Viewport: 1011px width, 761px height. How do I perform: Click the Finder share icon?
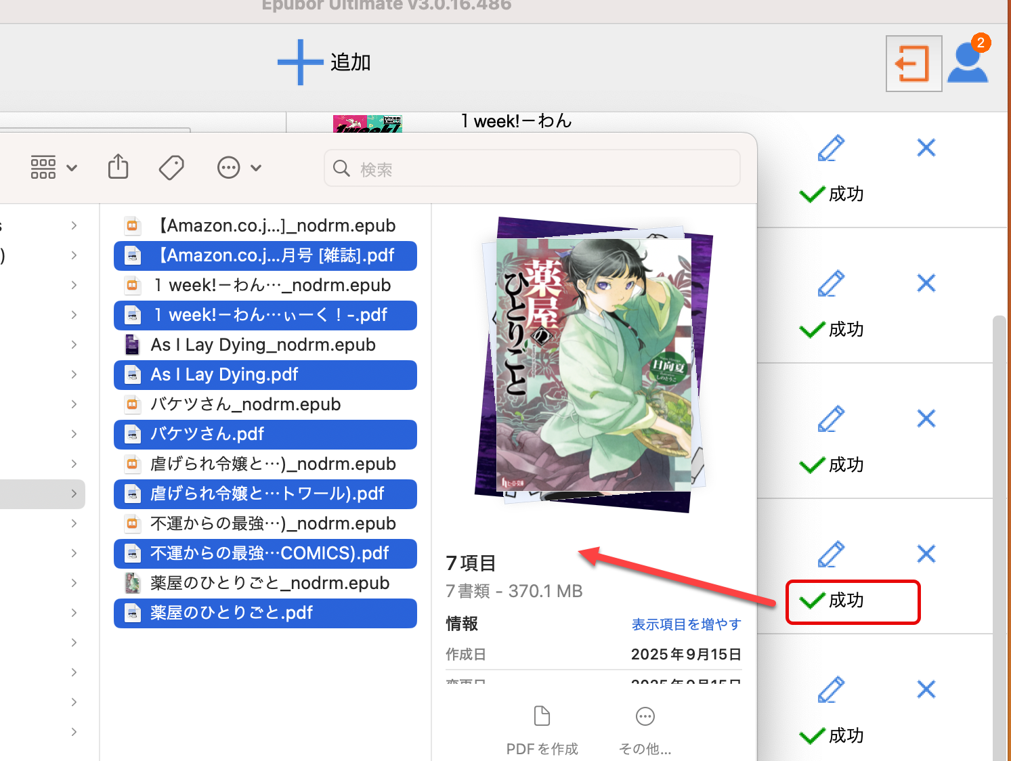pos(119,167)
